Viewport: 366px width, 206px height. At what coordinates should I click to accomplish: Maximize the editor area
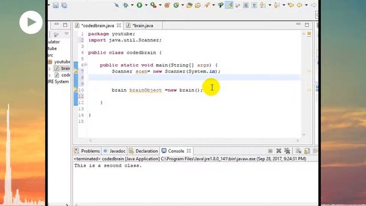pyautogui.click(x=307, y=25)
